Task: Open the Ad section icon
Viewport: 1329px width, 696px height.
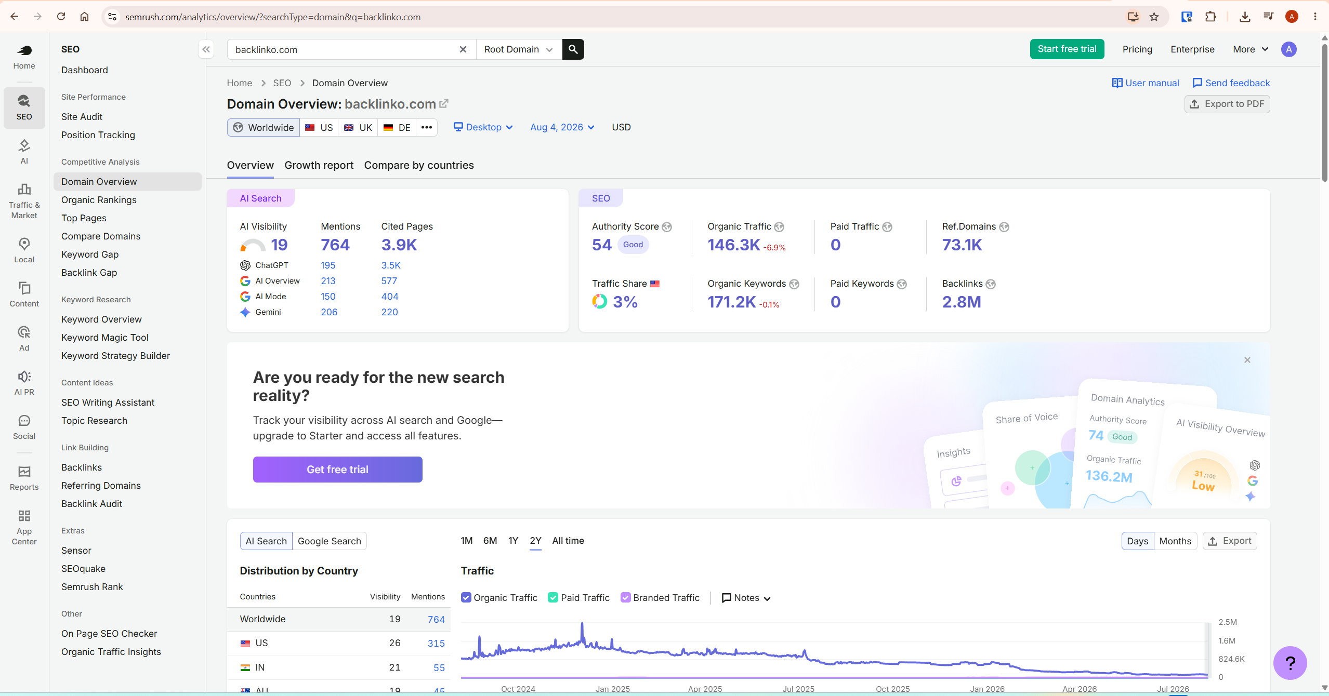Action: pos(24,339)
